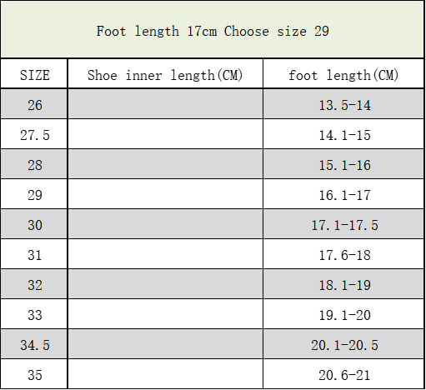426x390 pixels.
Task: Select foot length 17.1-17.5 cell
Action: [343, 224]
